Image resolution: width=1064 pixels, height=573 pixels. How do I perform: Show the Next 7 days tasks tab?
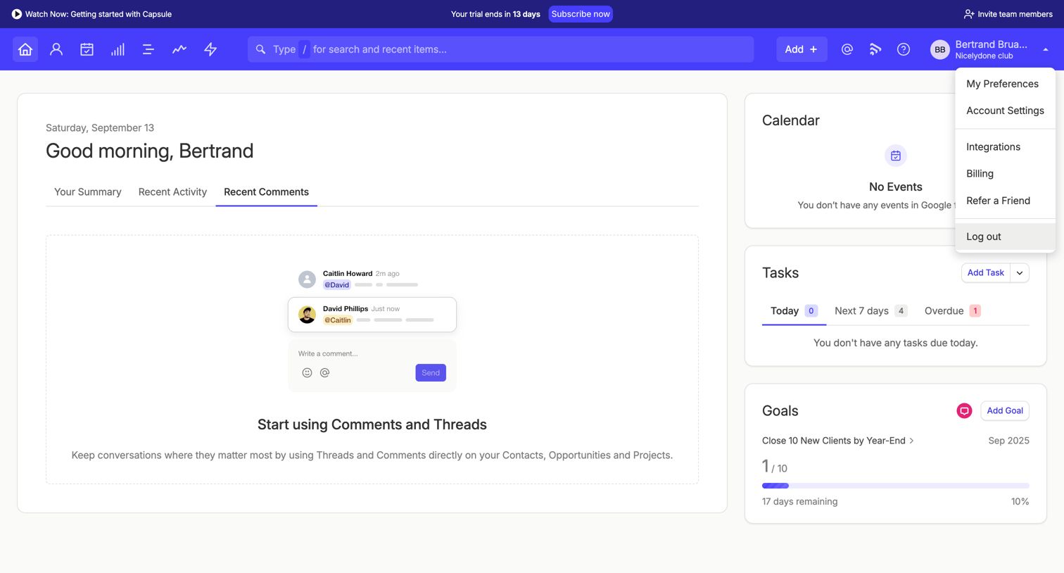(870, 311)
